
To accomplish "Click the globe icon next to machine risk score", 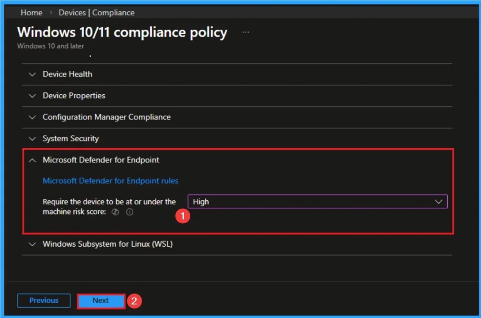I will (115, 212).
